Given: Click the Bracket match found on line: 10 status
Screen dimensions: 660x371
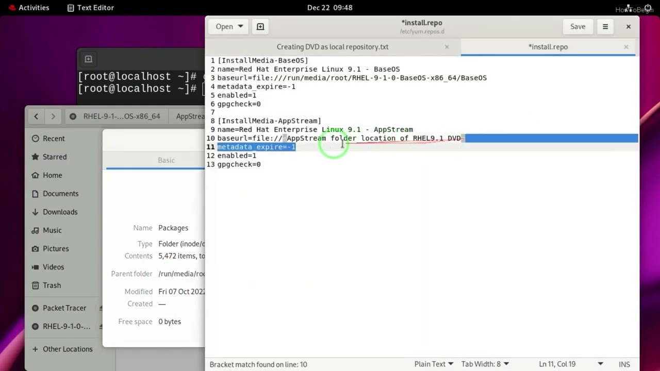Looking at the screenshot, I should click(x=258, y=364).
